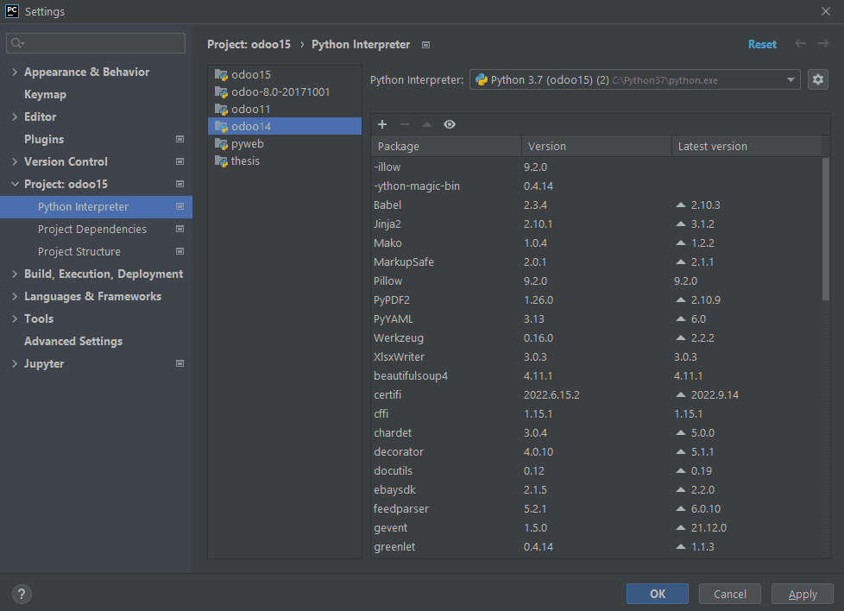Click the back navigation arrow
844x611 pixels.
pos(800,44)
